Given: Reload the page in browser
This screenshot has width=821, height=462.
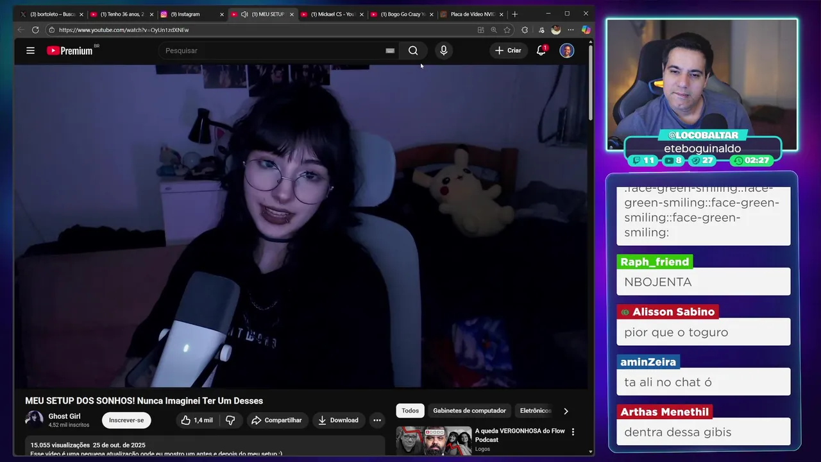Looking at the screenshot, I should (35, 30).
